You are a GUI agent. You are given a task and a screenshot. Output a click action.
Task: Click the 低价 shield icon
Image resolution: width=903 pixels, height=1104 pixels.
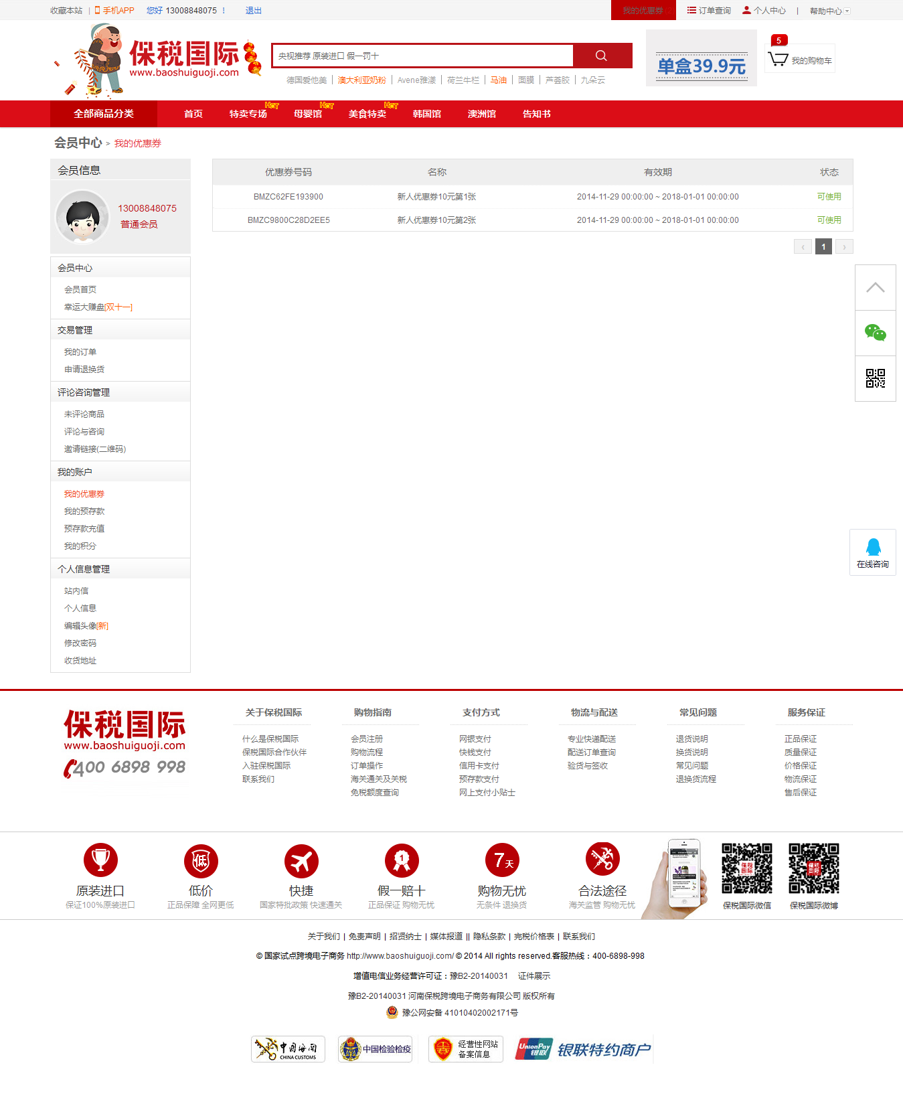click(201, 860)
